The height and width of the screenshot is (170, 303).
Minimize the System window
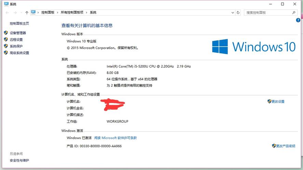(x=271, y=4)
